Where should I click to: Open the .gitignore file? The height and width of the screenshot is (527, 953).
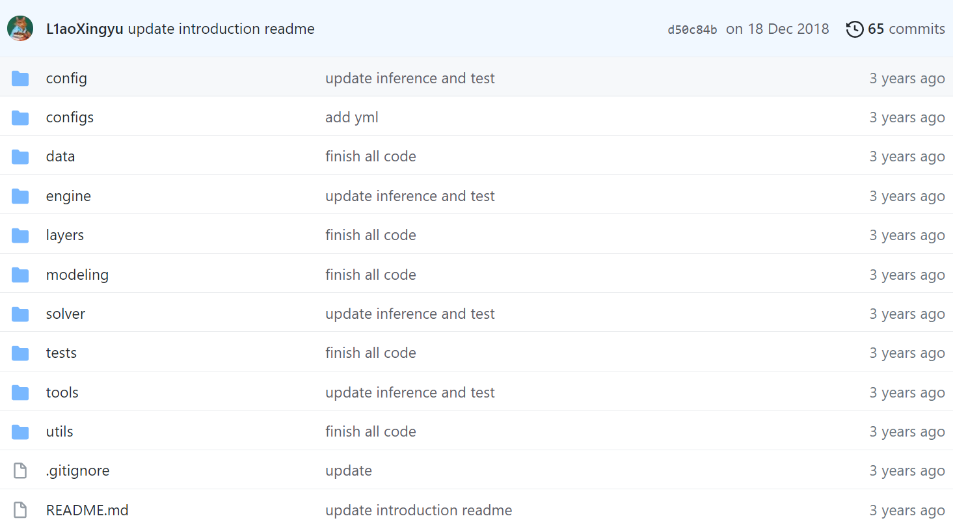(x=77, y=470)
